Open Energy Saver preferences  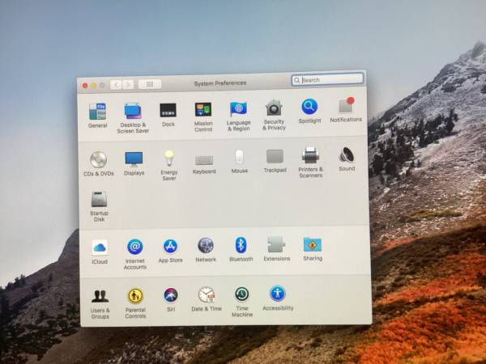(169, 158)
